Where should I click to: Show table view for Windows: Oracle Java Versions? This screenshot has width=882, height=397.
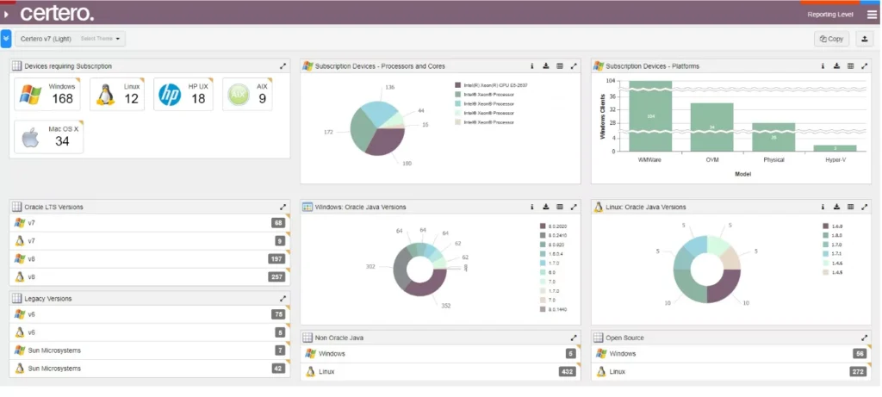(x=560, y=207)
